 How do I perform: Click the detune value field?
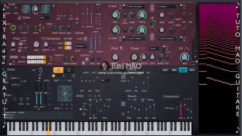[36, 62]
